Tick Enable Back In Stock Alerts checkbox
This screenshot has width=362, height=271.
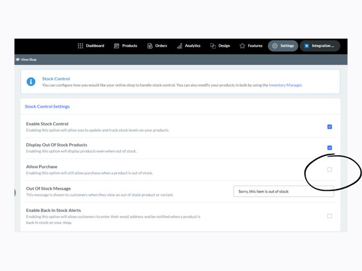[x=330, y=216]
